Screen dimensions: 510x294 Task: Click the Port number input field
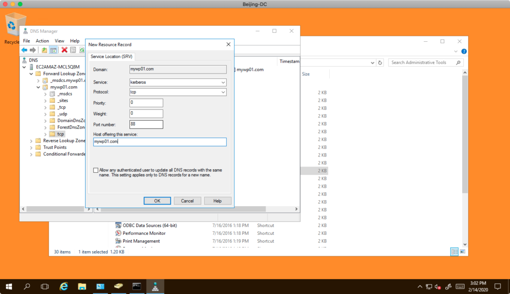[x=146, y=124]
